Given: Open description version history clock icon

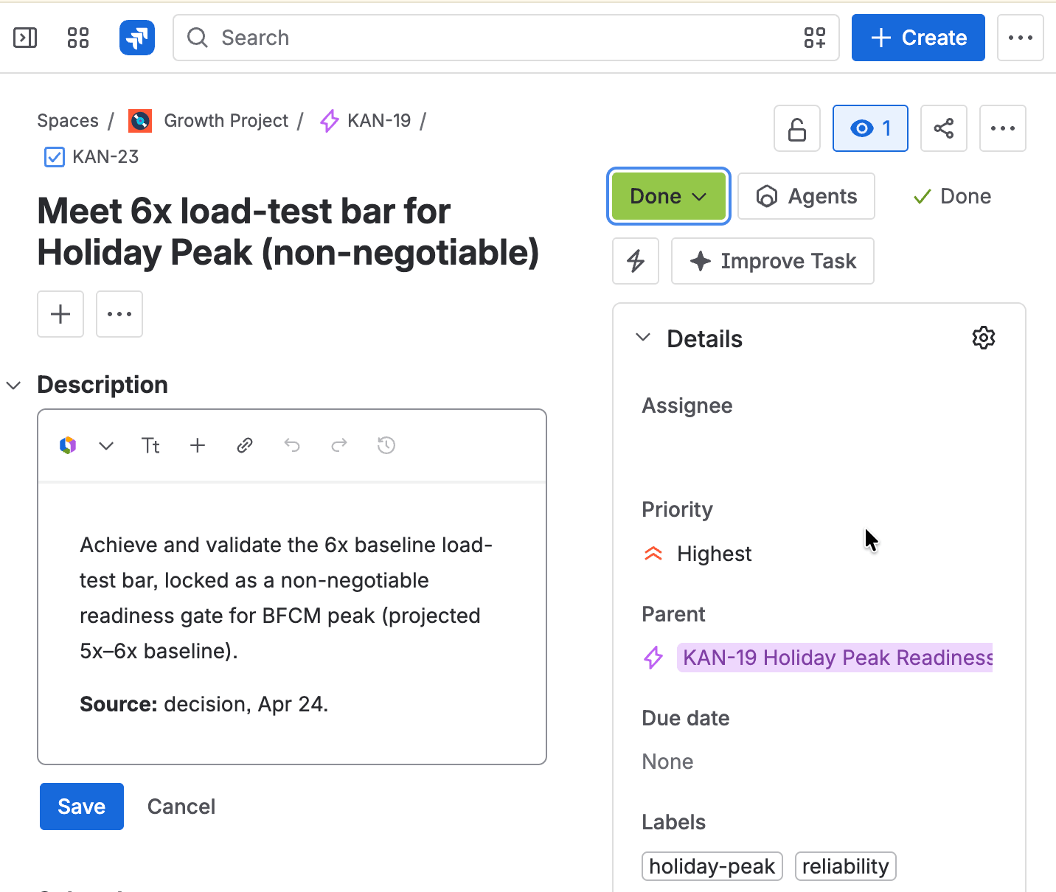Looking at the screenshot, I should point(386,445).
